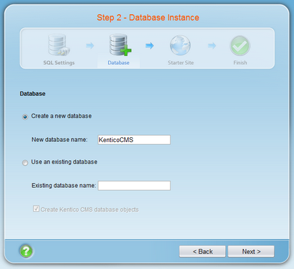This screenshot has width=294, height=269.
Task: Select the Create a new database option
Action: tap(25, 117)
